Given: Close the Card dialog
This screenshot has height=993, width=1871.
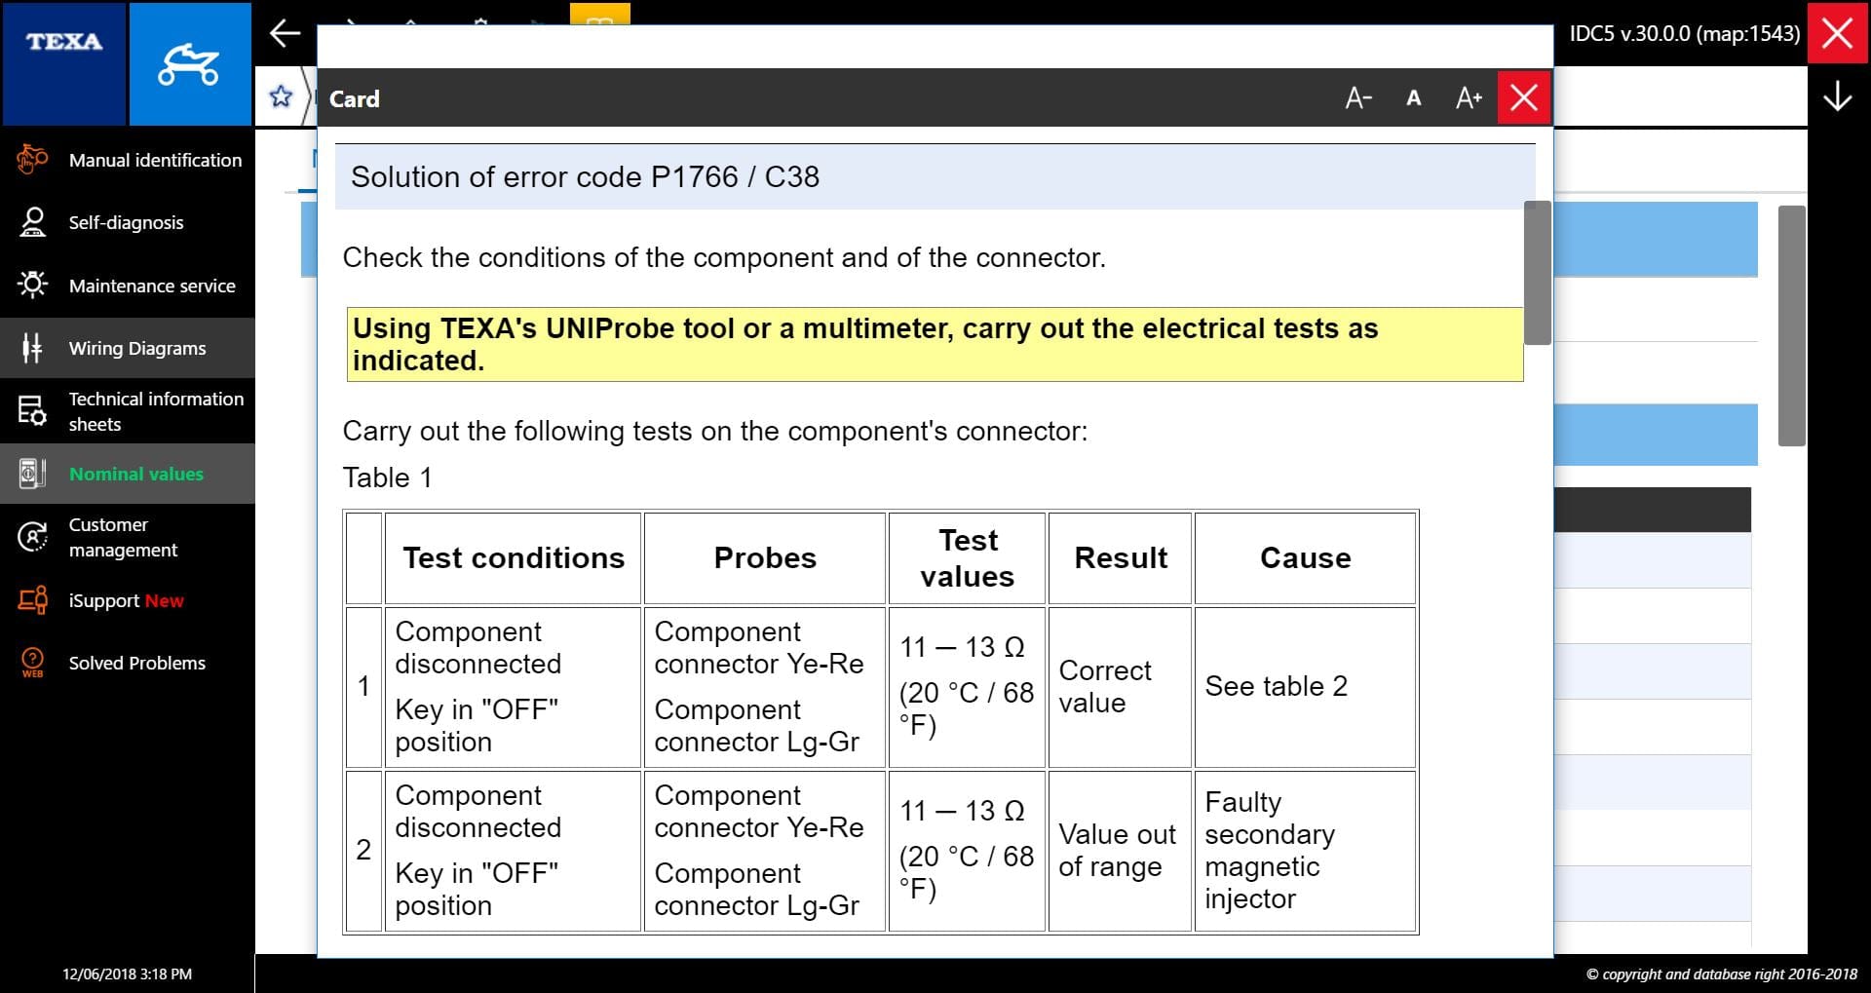Looking at the screenshot, I should click(x=1524, y=98).
